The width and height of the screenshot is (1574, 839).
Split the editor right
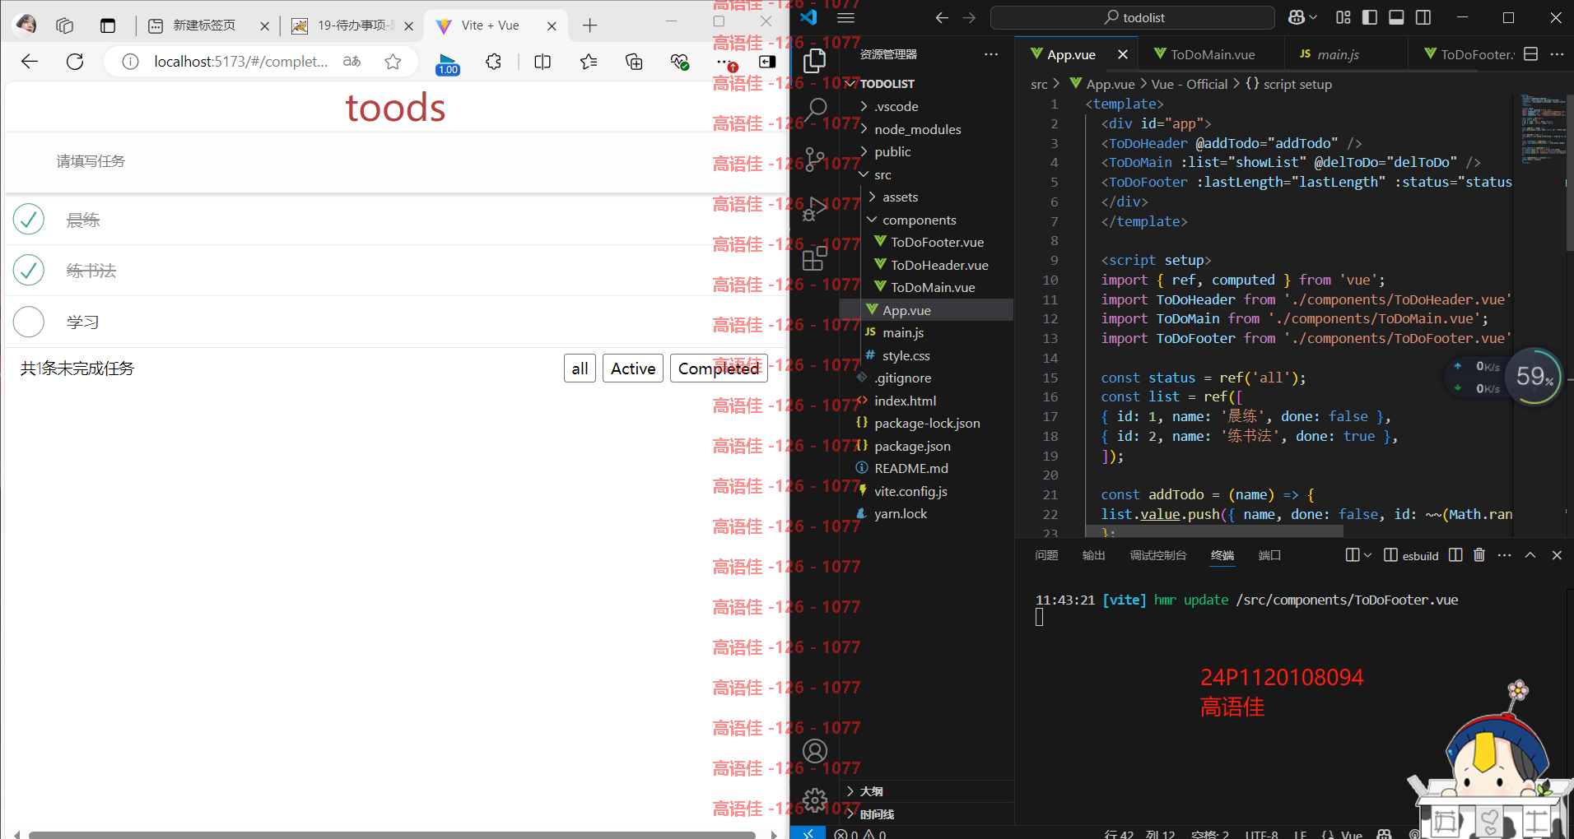point(1531,54)
